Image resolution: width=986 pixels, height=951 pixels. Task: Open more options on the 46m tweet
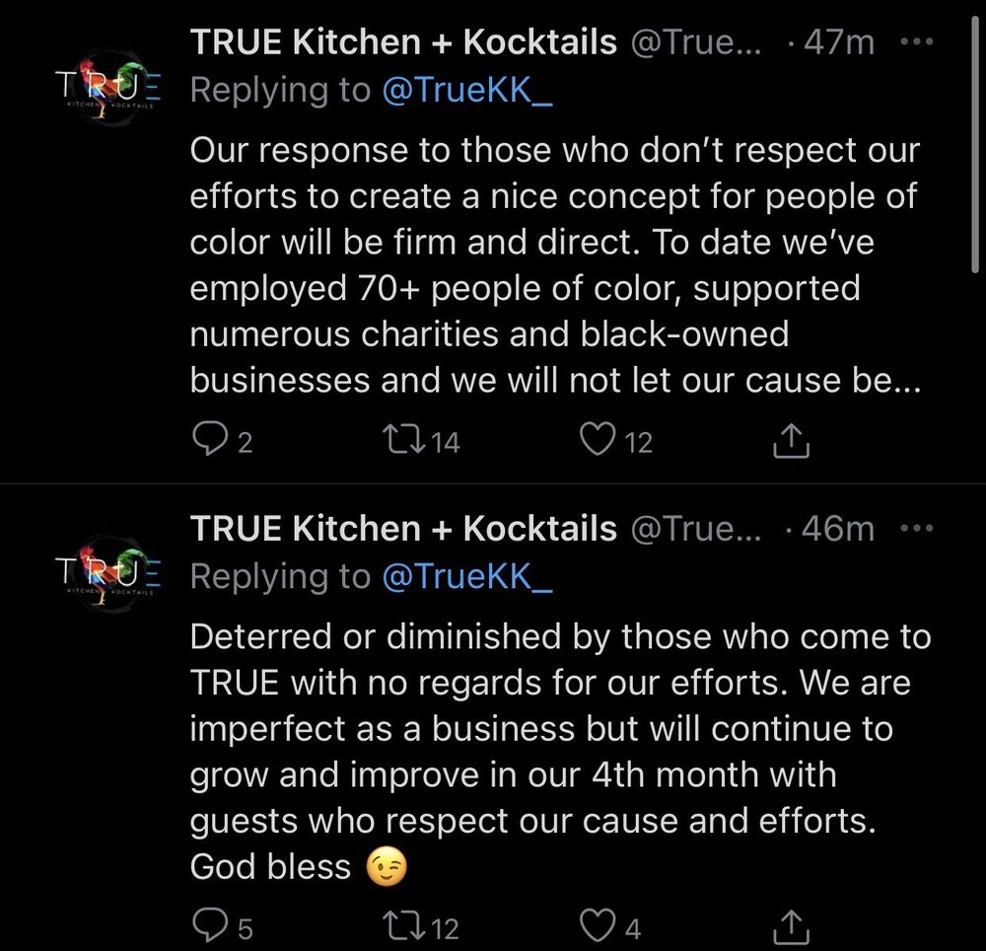point(917,528)
